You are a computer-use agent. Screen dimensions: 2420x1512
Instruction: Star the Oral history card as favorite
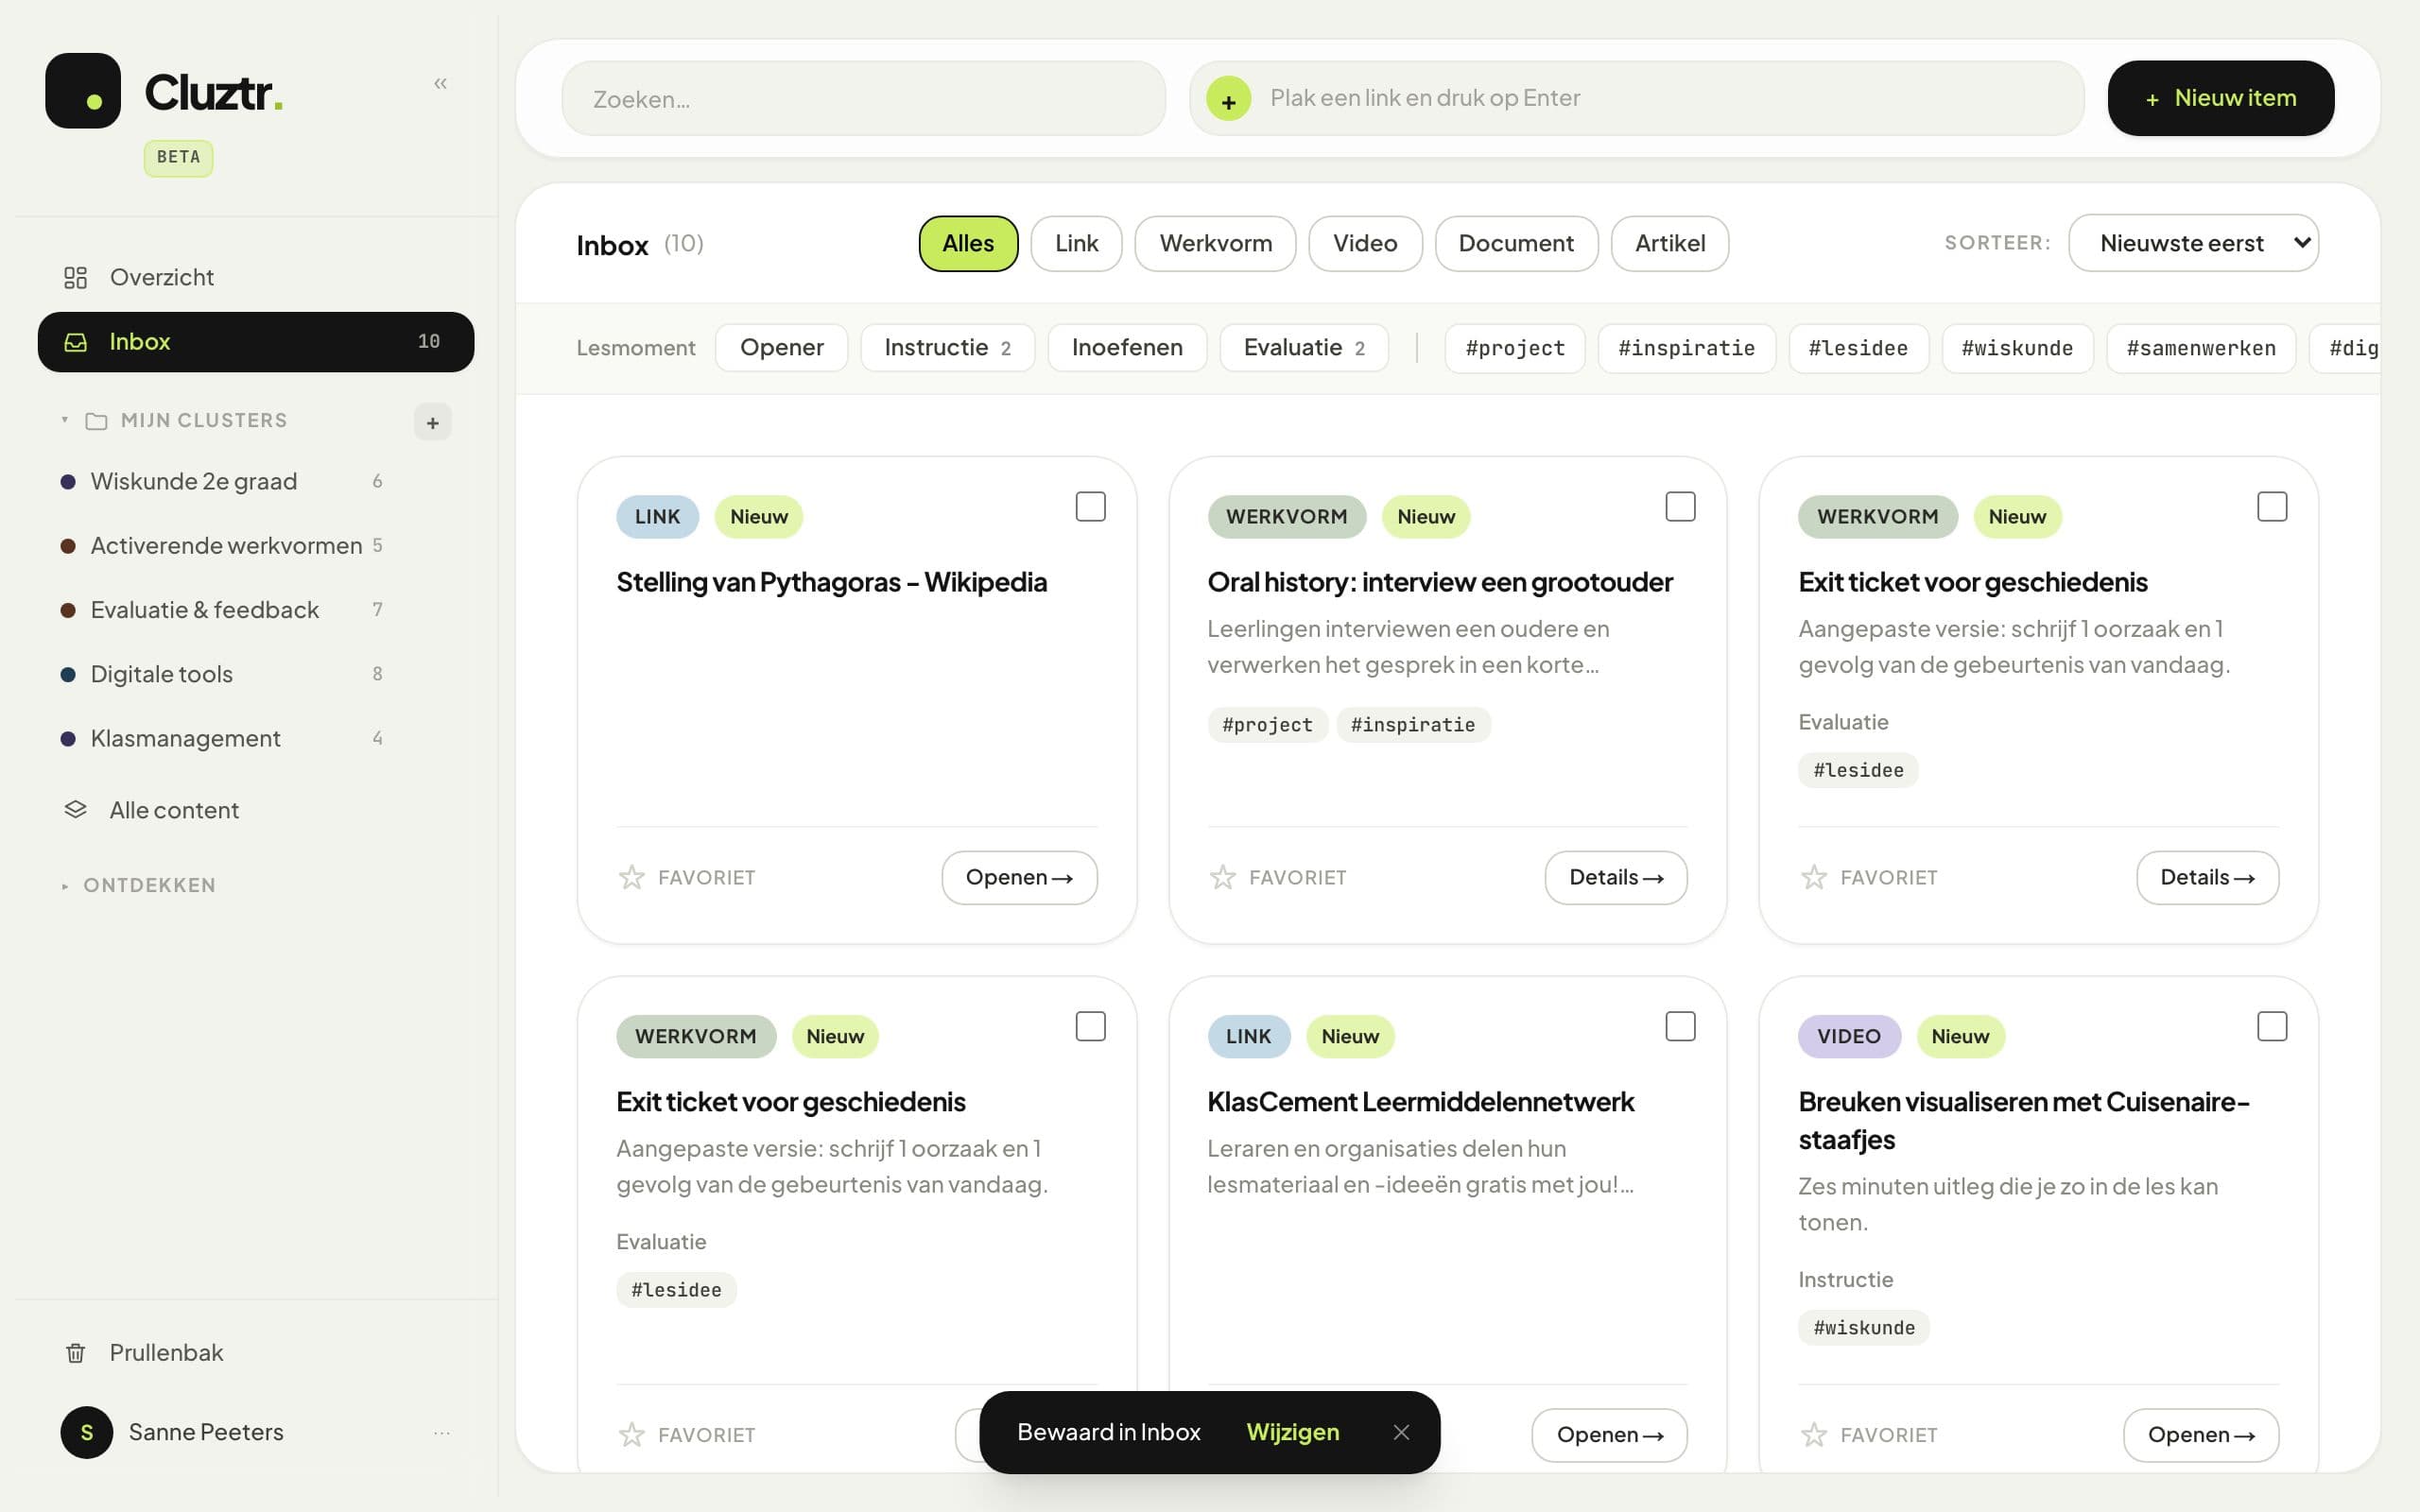(x=1222, y=877)
